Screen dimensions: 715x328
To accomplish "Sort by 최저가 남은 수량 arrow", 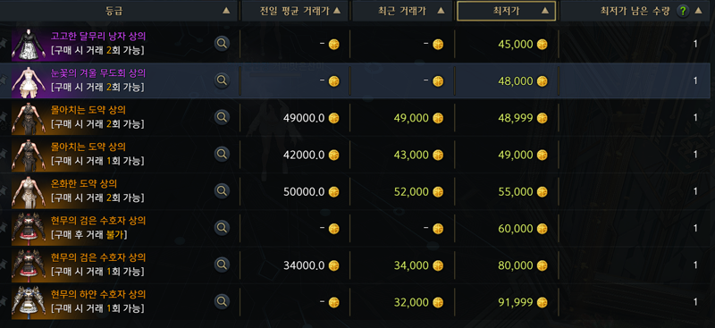I will tap(698, 12).
